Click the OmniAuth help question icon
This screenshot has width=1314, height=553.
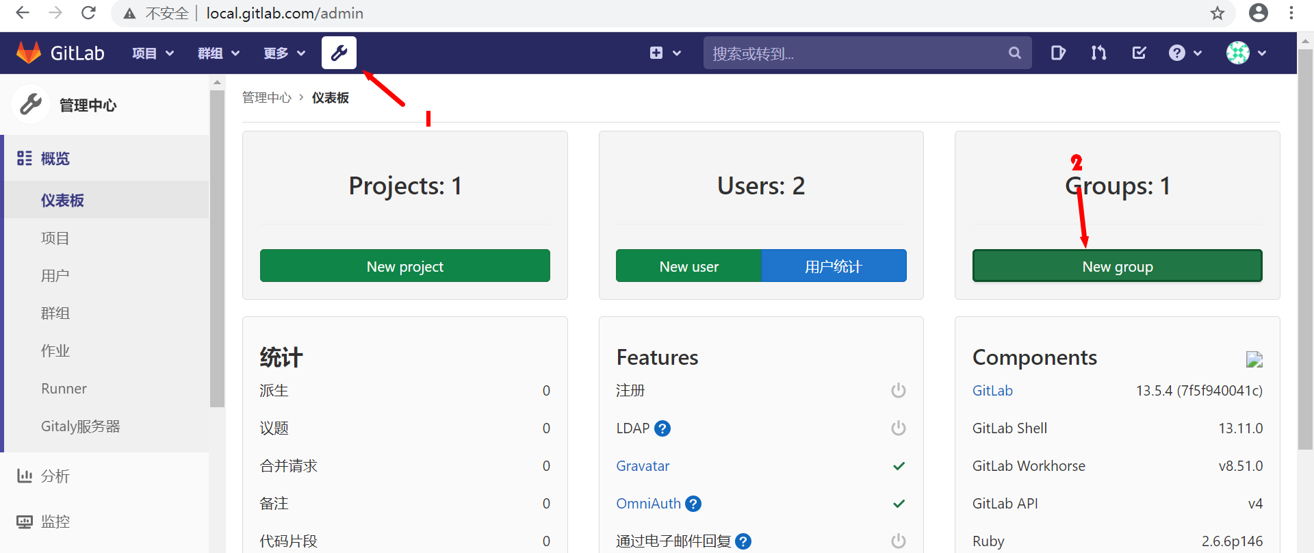click(x=693, y=504)
